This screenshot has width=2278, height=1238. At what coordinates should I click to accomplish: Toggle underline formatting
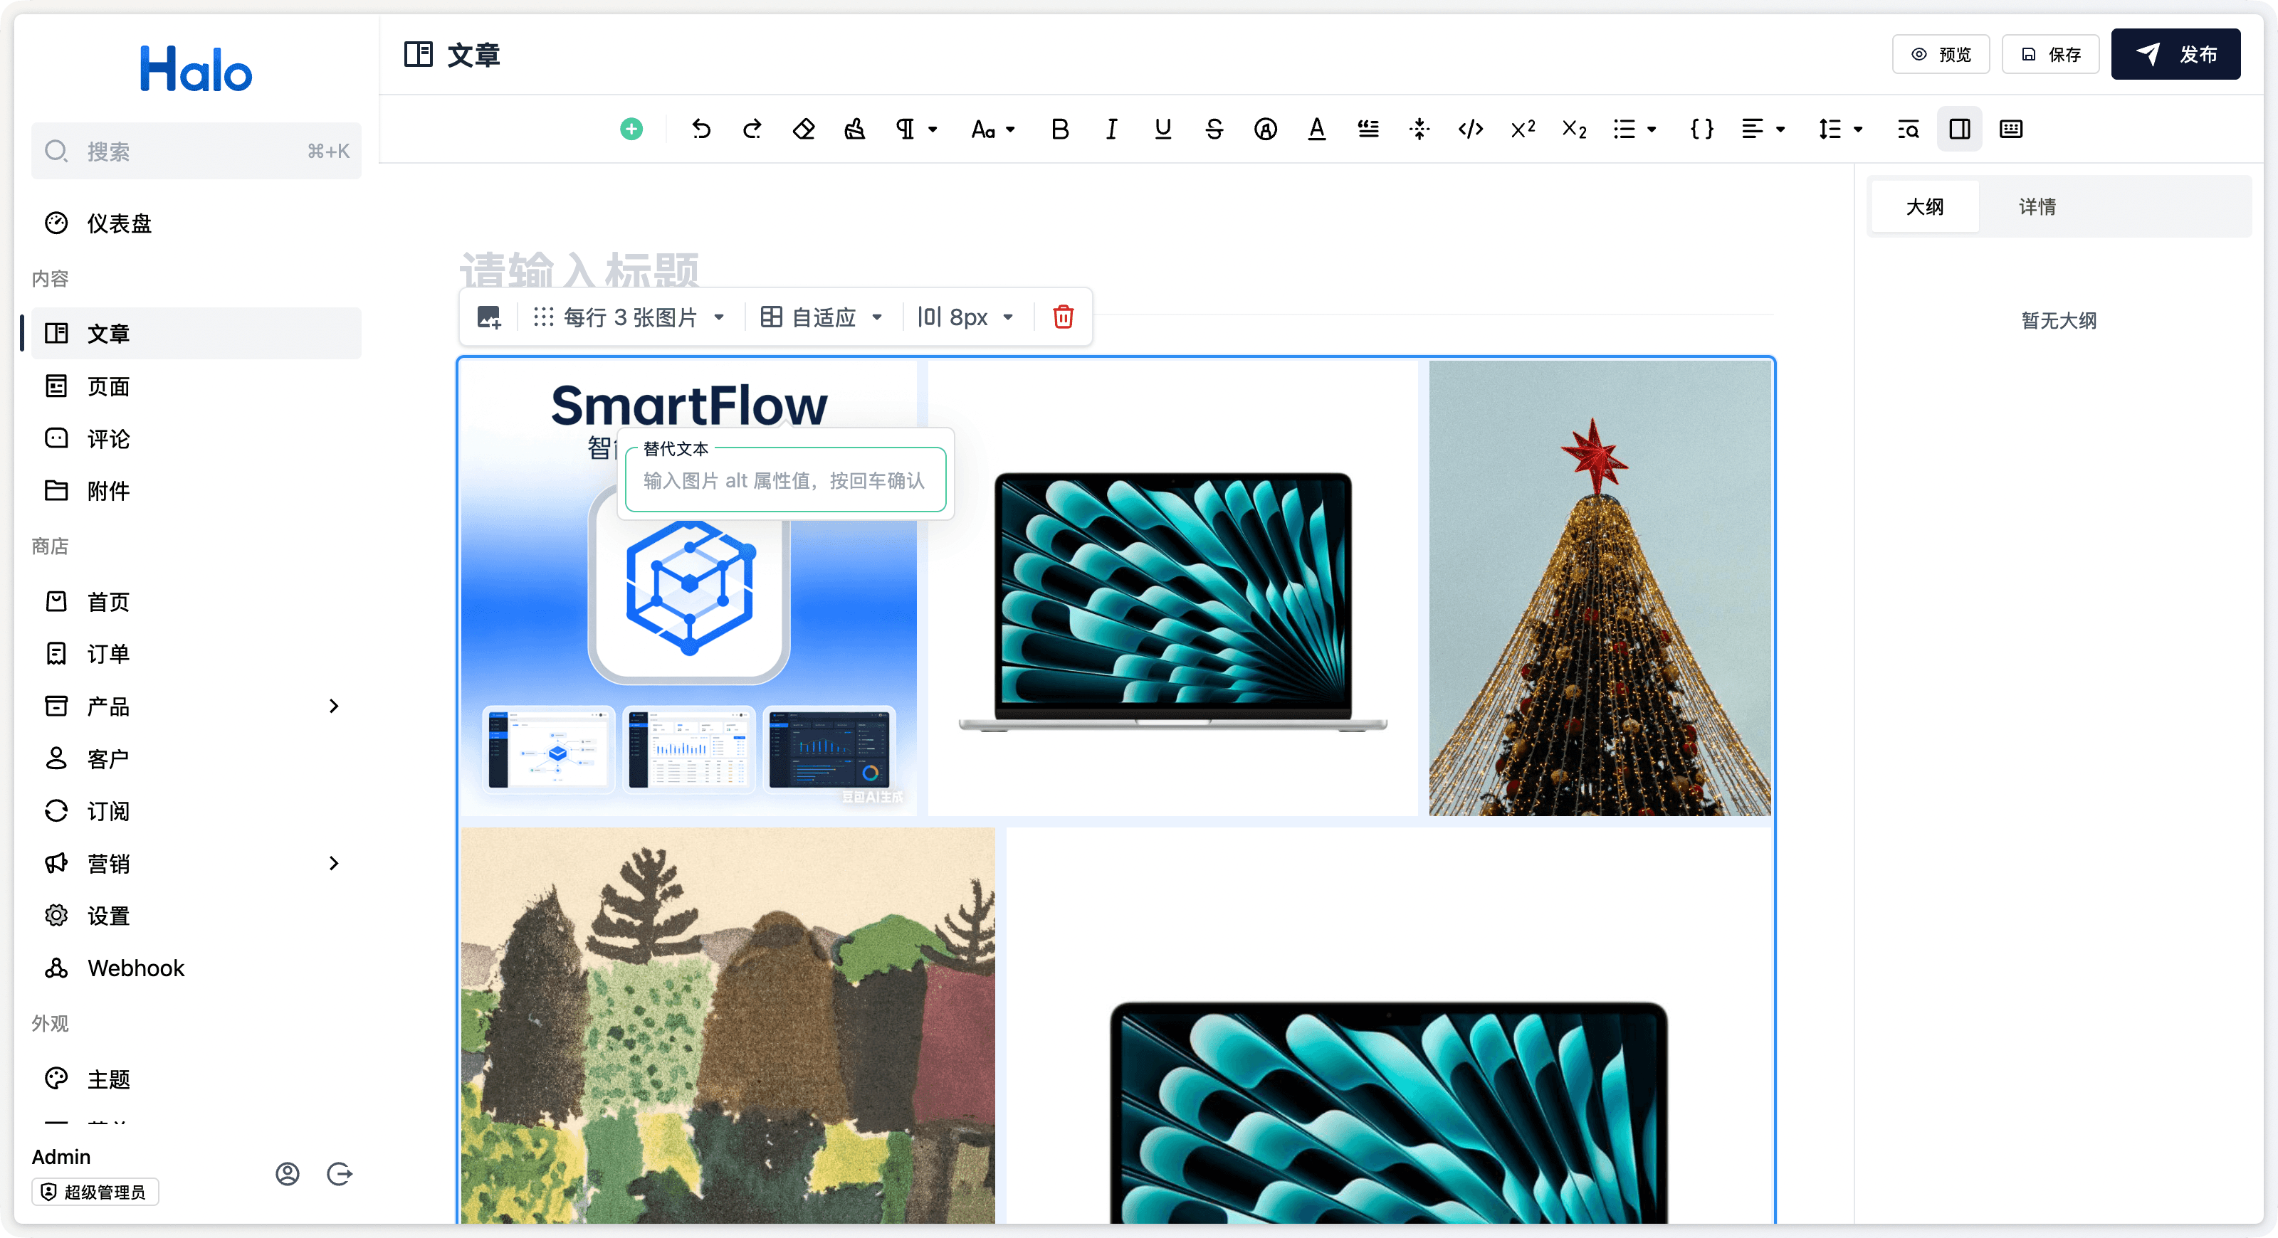(x=1163, y=129)
